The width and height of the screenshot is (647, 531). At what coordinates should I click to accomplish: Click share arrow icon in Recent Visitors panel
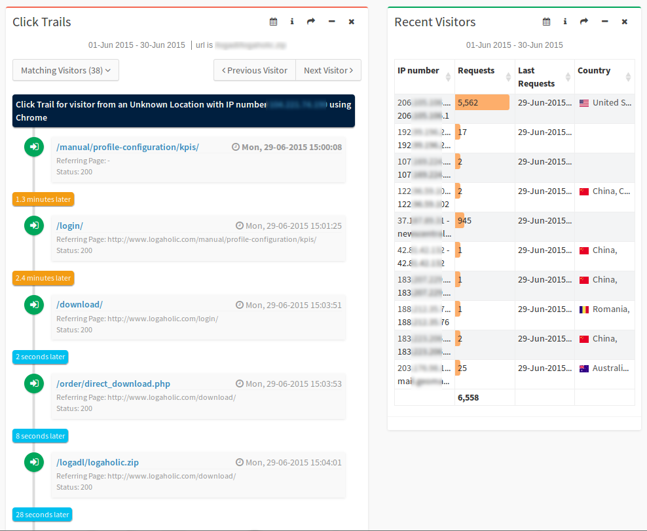(584, 22)
